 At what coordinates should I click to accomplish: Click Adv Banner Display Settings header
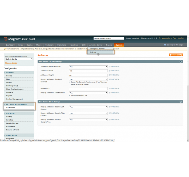110,61
